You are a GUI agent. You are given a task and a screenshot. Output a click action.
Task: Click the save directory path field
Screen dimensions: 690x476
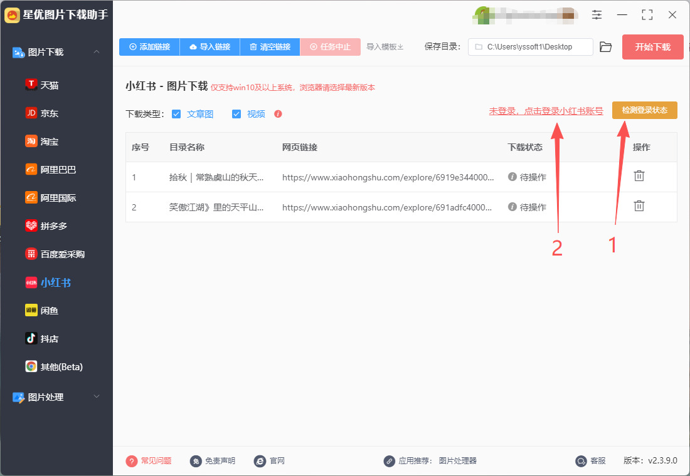coord(531,46)
